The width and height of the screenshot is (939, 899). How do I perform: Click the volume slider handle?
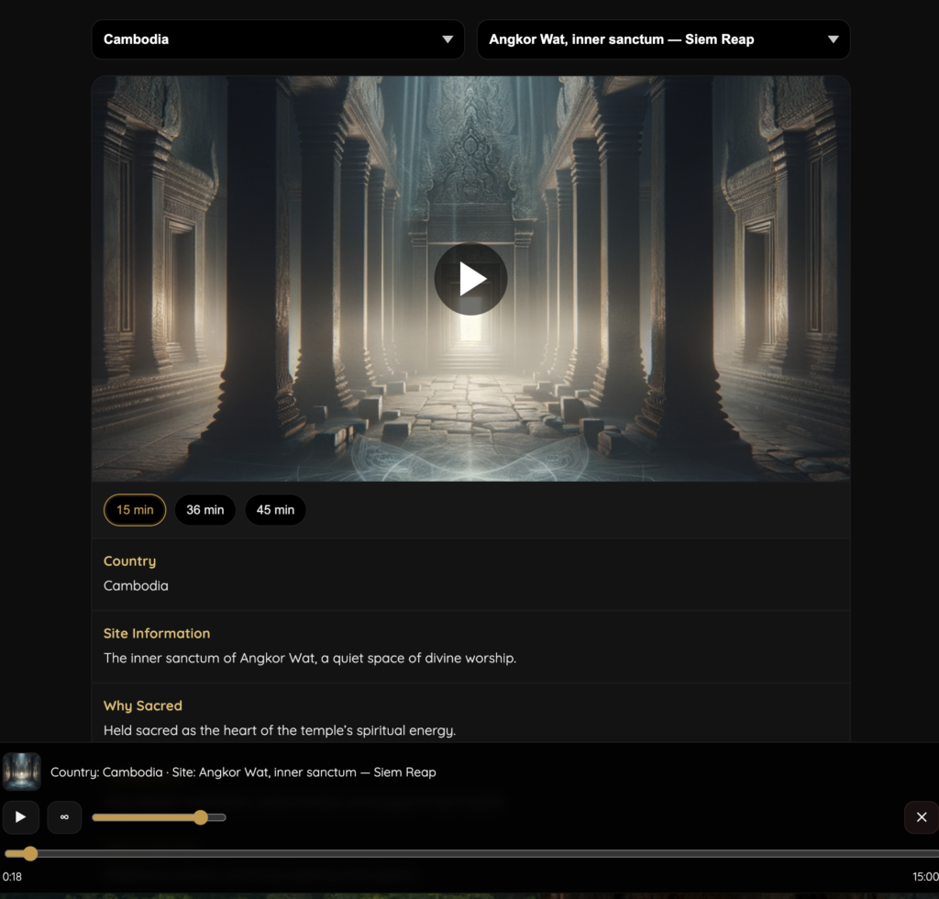pos(201,817)
